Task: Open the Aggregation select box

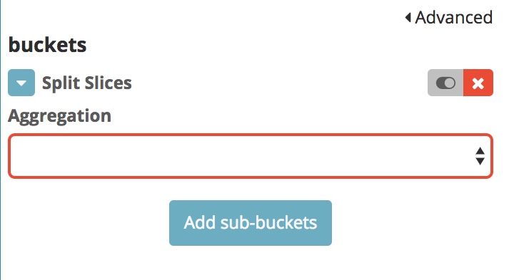Action: tap(251, 156)
